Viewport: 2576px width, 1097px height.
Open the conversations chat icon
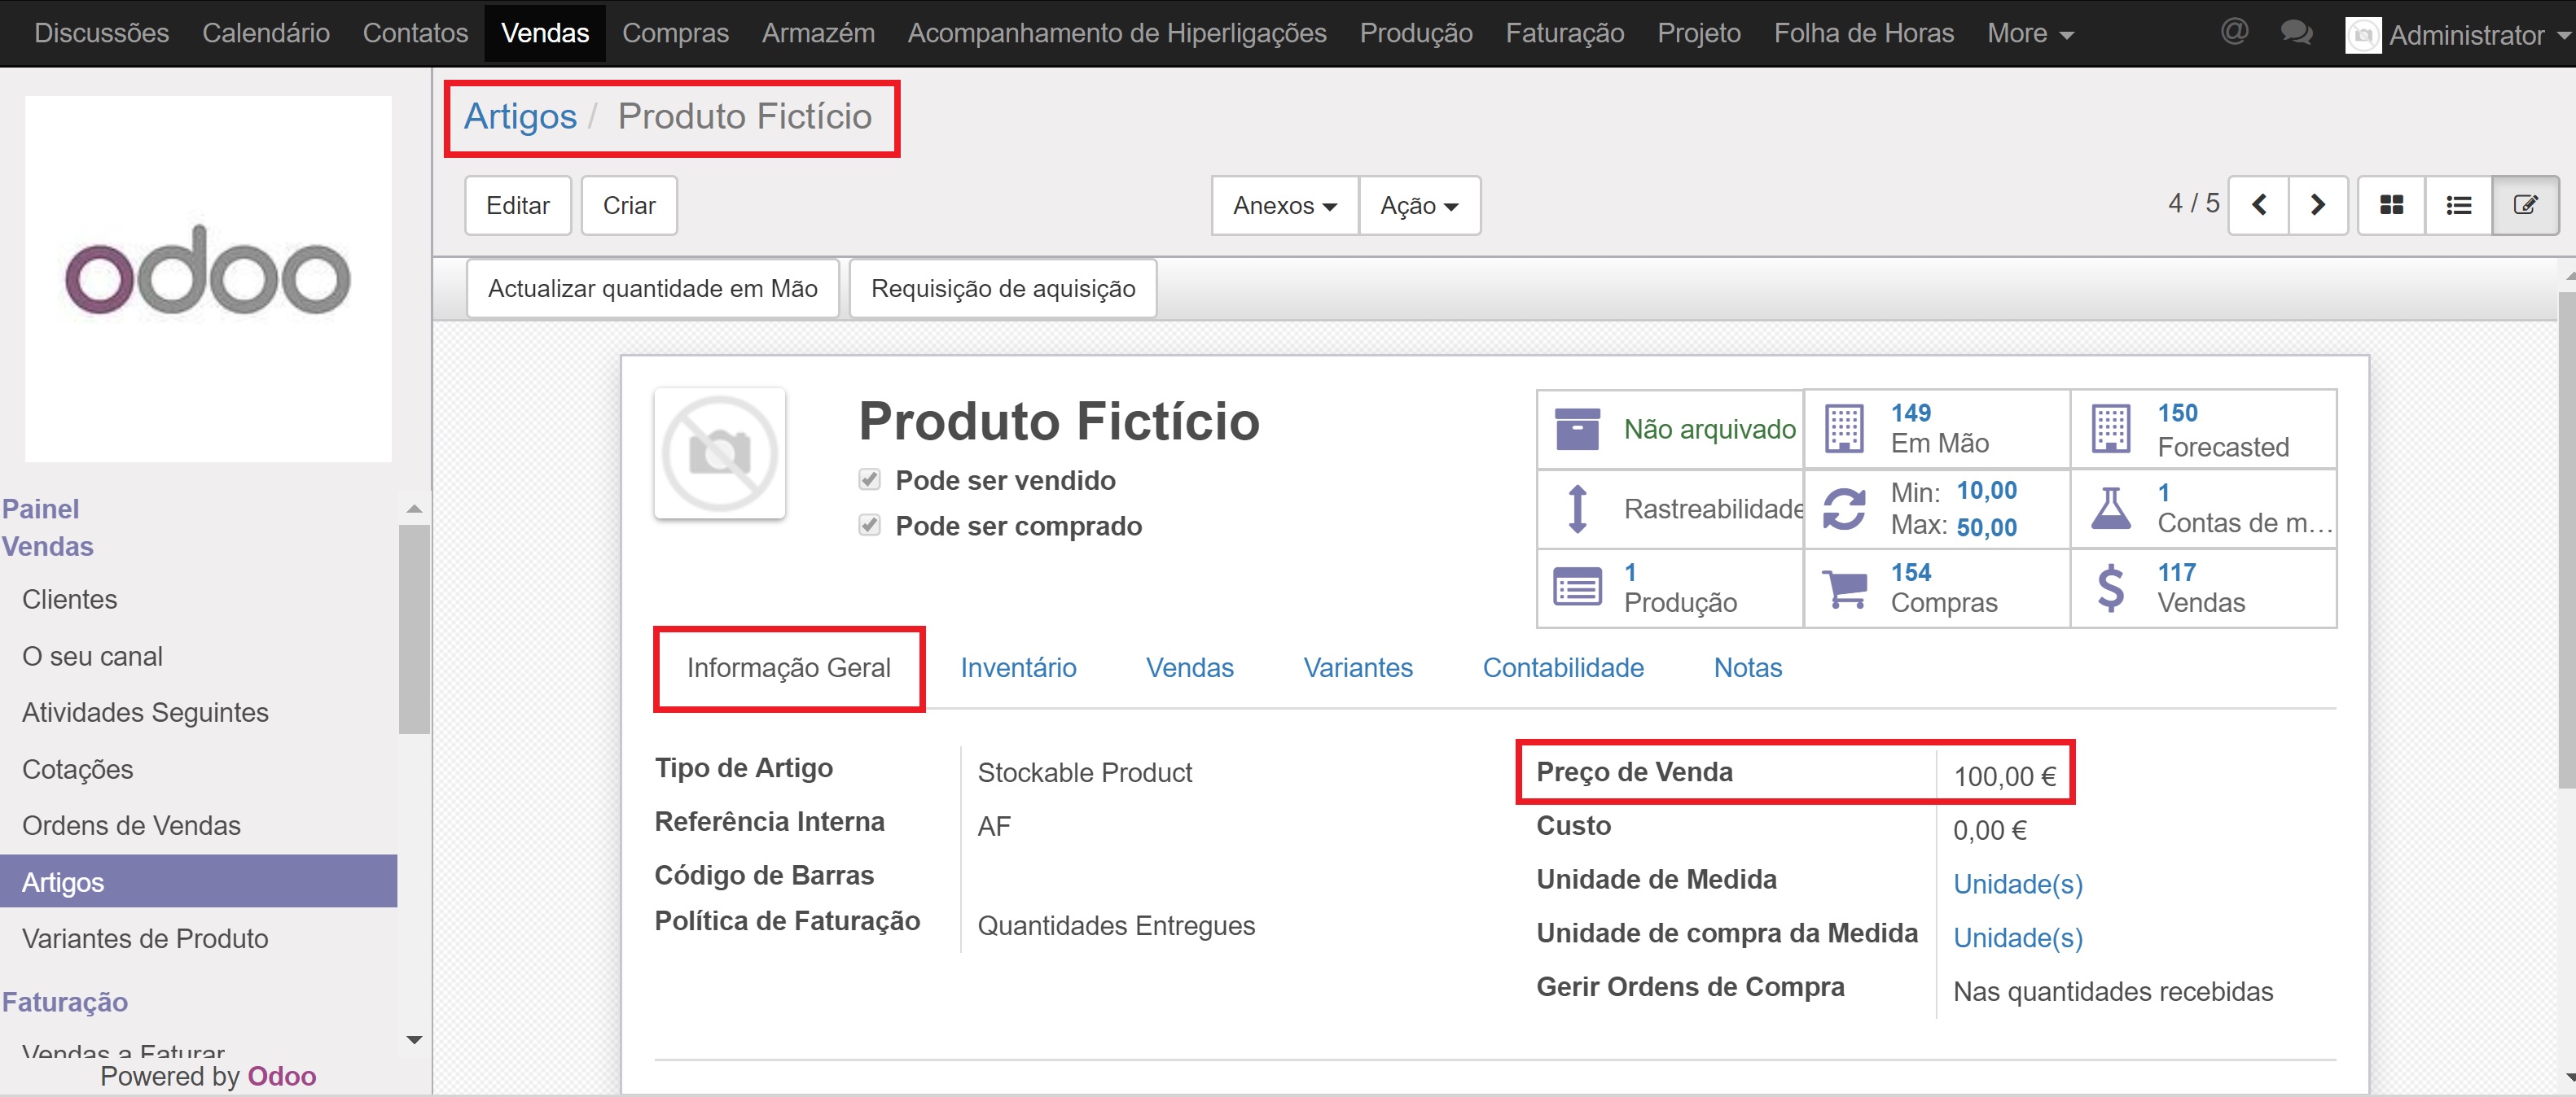(x=2296, y=33)
